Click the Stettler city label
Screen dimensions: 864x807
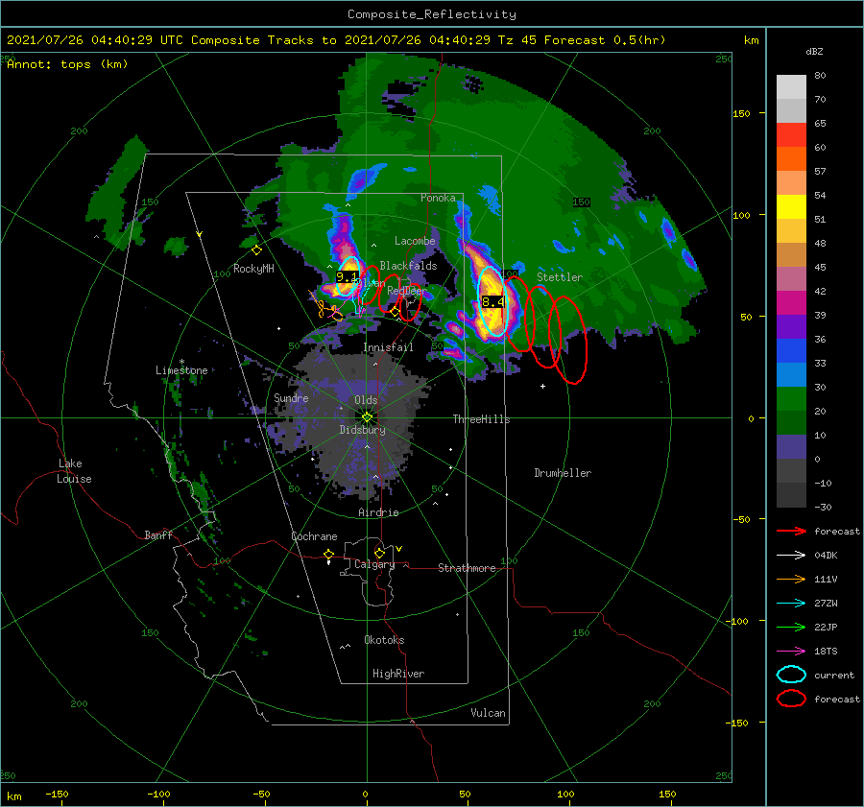pyautogui.click(x=560, y=277)
